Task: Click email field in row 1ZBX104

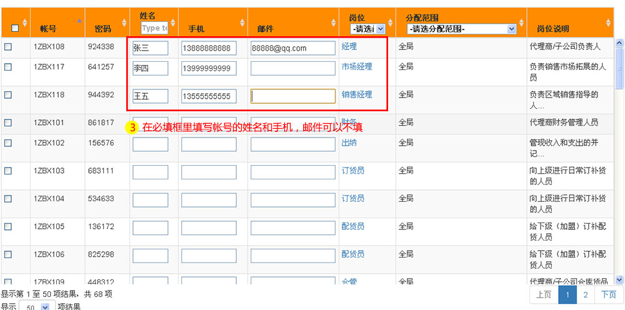Action: click(293, 200)
